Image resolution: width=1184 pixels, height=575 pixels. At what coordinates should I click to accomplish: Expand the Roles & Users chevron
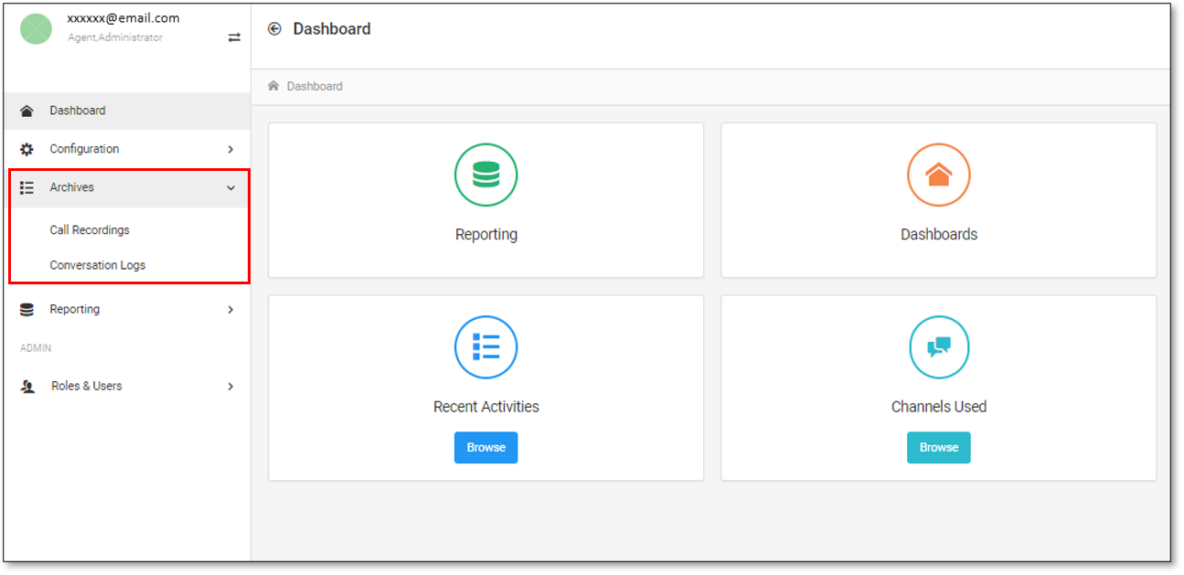pos(230,387)
